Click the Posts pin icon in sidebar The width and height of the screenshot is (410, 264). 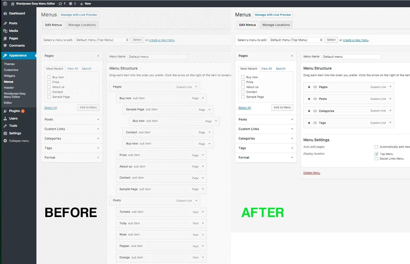(x=5, y=23)
